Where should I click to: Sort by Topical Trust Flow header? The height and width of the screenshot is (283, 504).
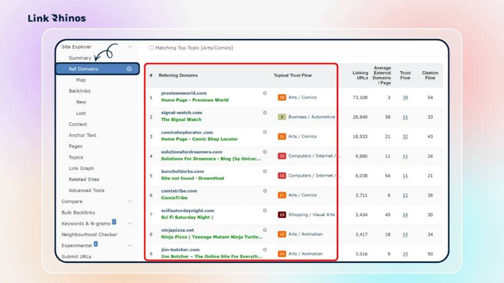tap(292, 75)
